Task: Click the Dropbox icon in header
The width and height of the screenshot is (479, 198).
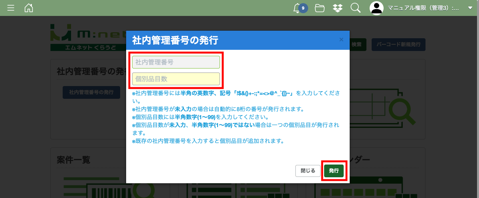Action: click(x=337, y=8)
